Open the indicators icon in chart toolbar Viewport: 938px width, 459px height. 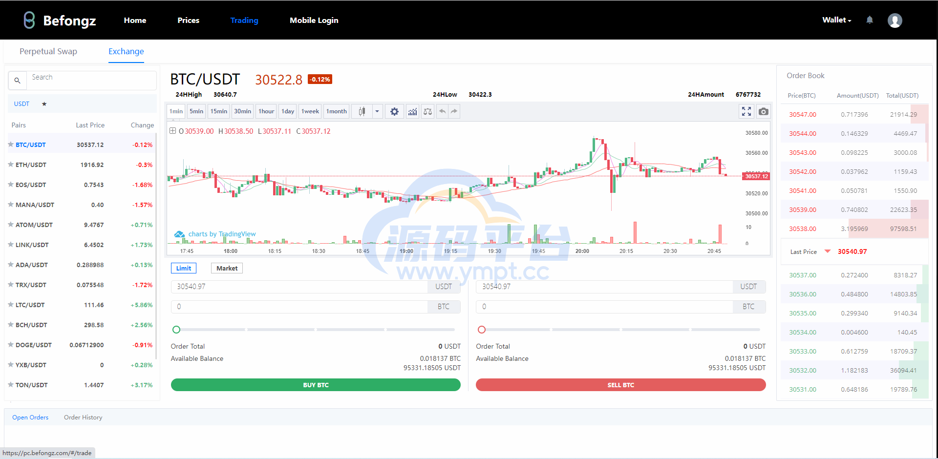pyautogui.click(x=413, y=111)
